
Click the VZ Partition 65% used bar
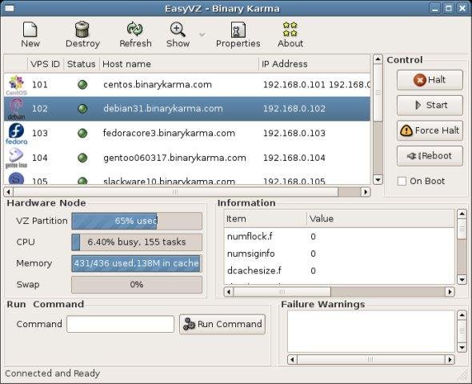pyautogui.click(x=137, y=221)
